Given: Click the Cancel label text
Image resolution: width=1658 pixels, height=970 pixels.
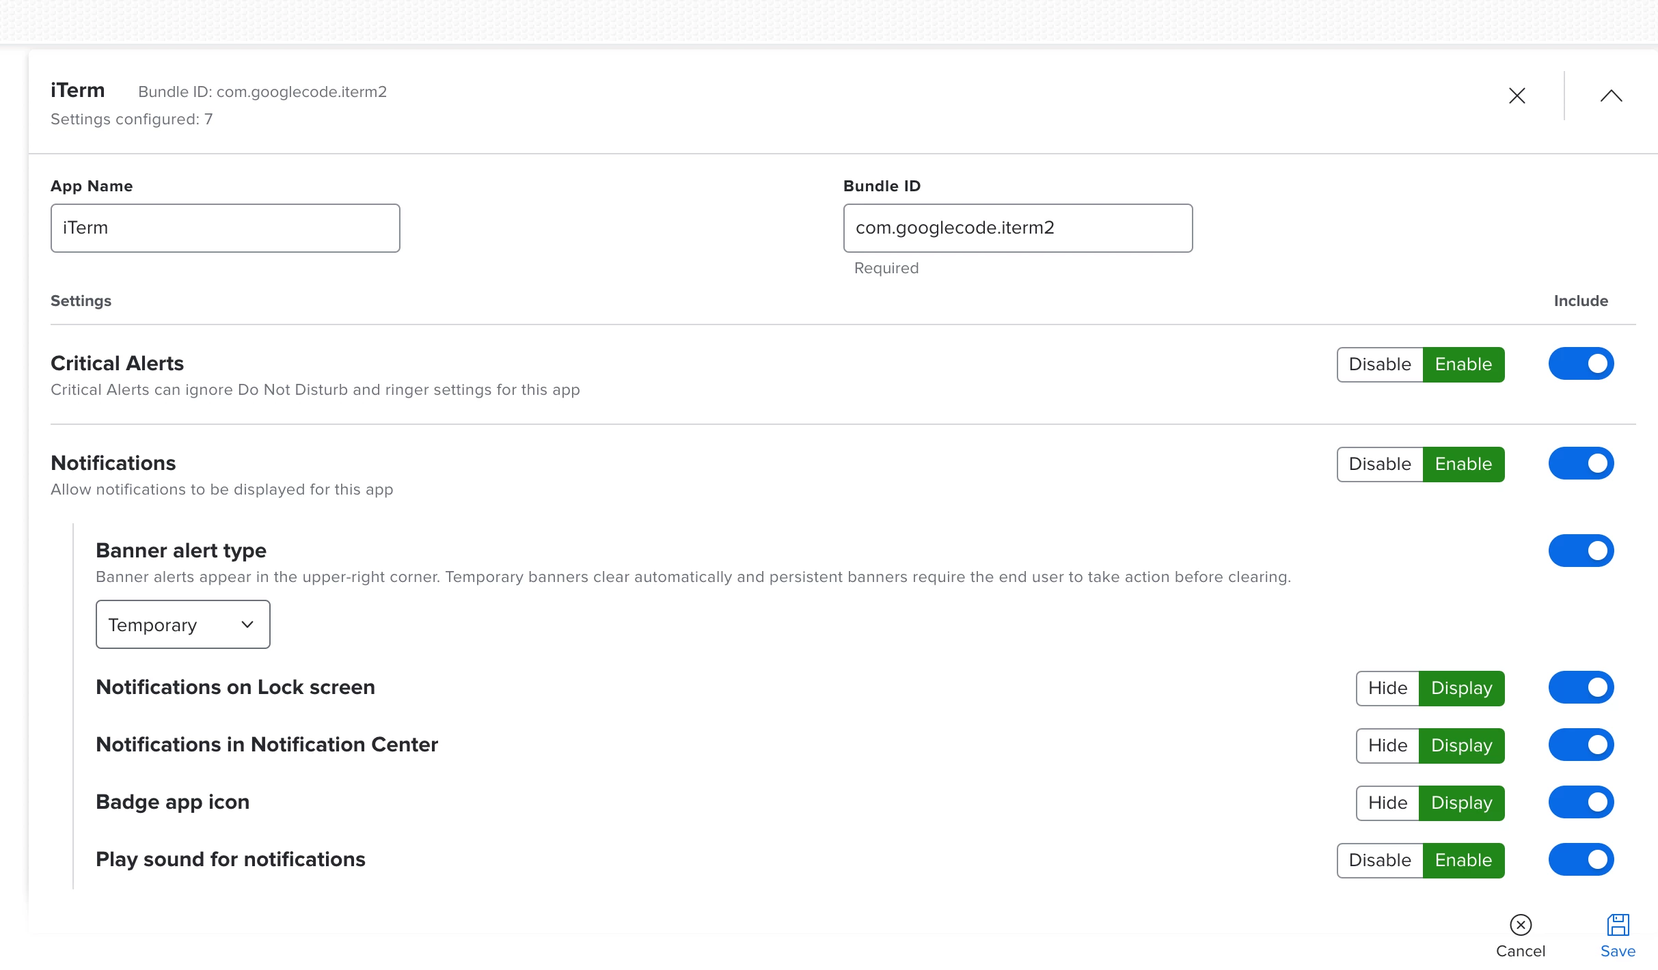Looking at the screenshot, I should [x=1521, y=952].
